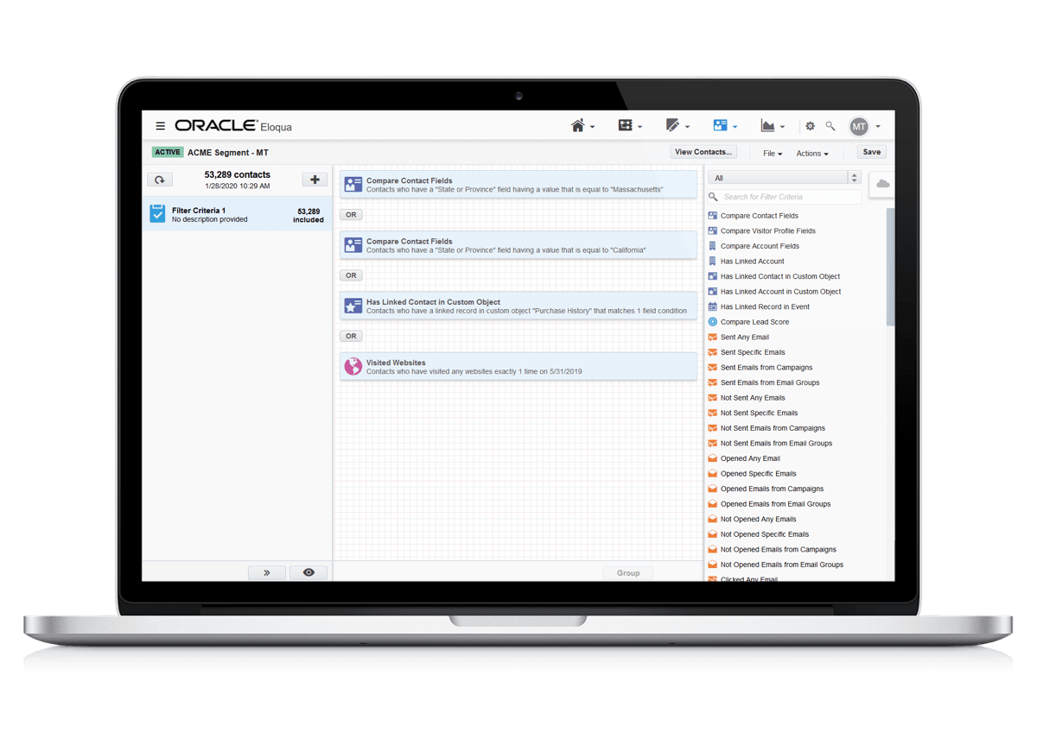
Task: Open the Orchestration menu icon
Action: (x=626, y=126)
